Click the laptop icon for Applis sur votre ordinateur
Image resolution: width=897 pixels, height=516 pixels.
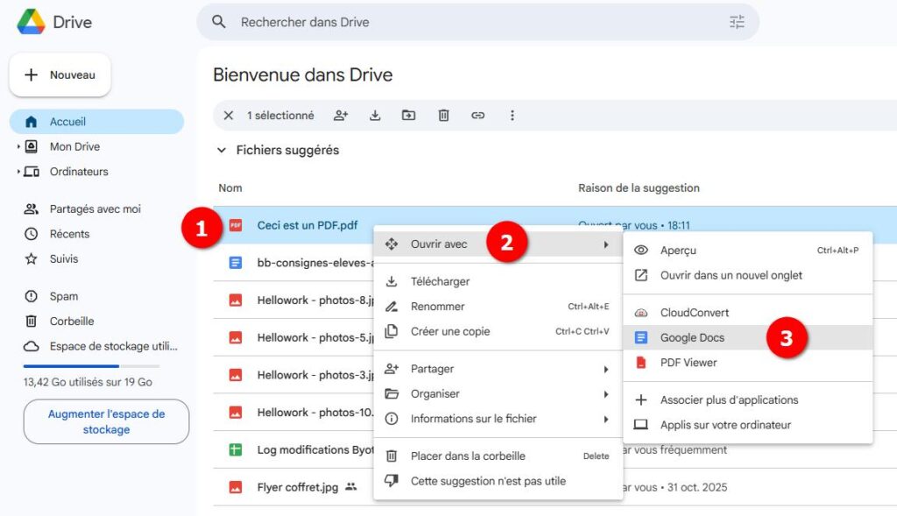641,425
